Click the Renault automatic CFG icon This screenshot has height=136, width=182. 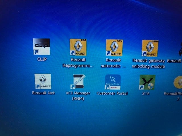pos(114,48)
